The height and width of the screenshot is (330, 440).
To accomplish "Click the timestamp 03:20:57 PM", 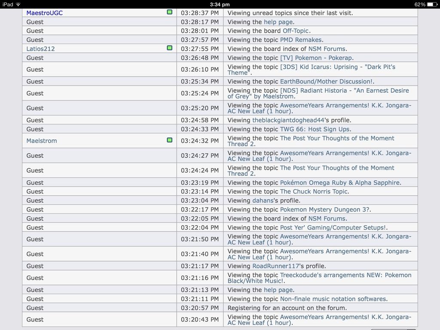I will click(199, 308).
